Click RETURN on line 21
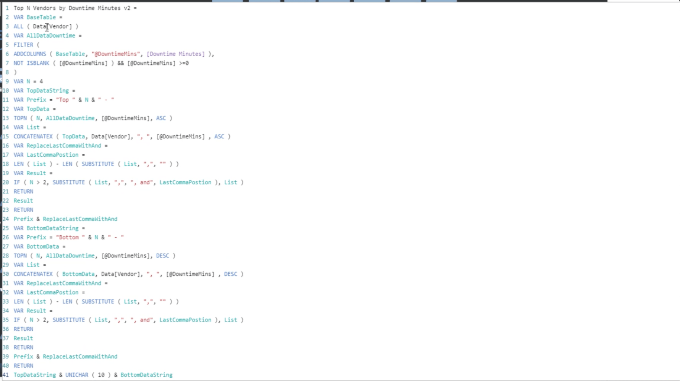Viewport: 680px width, 381px height. (x=23, y=192)
